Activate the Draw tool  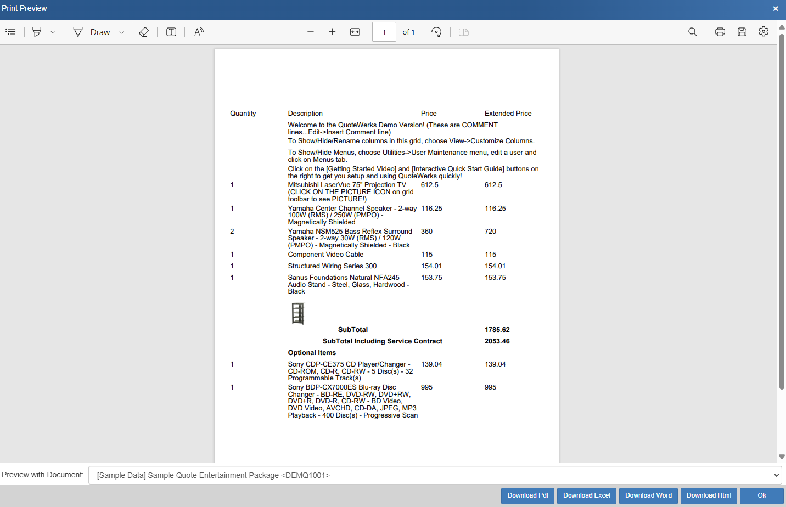[92, 32]
